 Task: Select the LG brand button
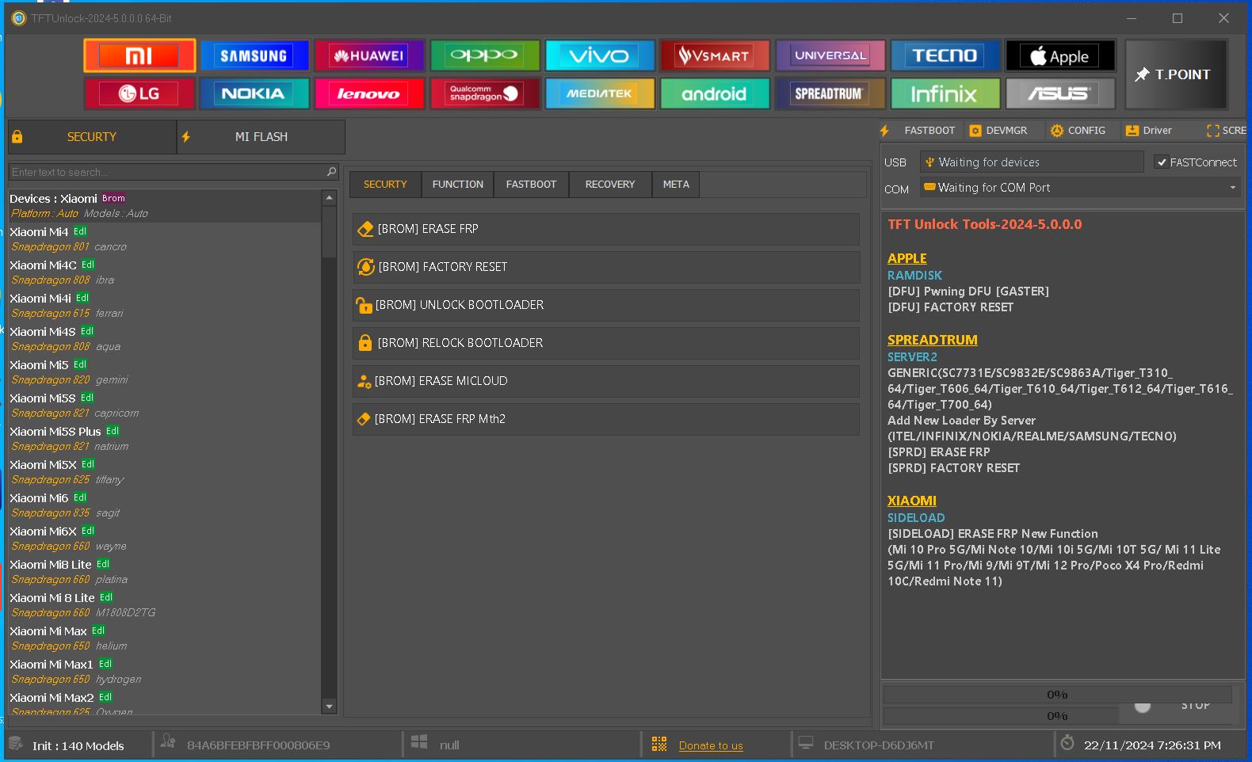[139, 93]
